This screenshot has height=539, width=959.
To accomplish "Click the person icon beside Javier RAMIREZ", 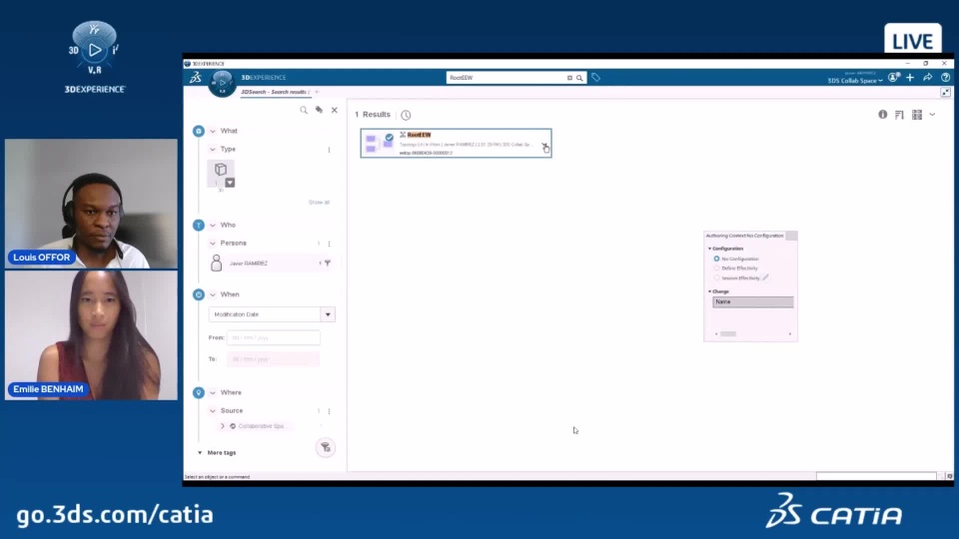I will [x=216, y=264].
